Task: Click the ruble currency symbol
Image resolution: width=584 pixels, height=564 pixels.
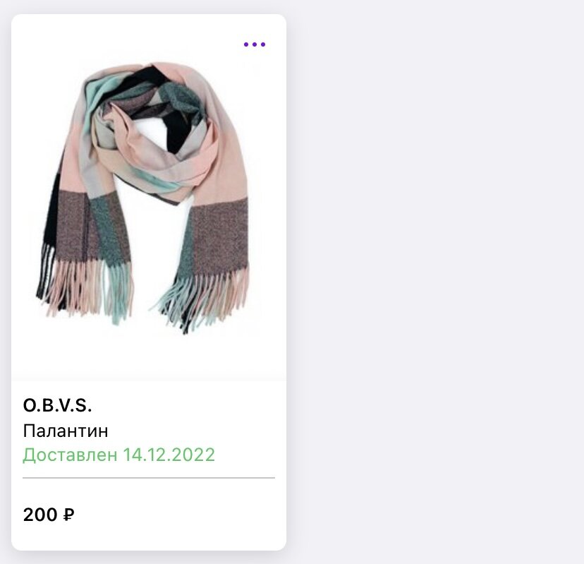Action: (x=69, y=515)
